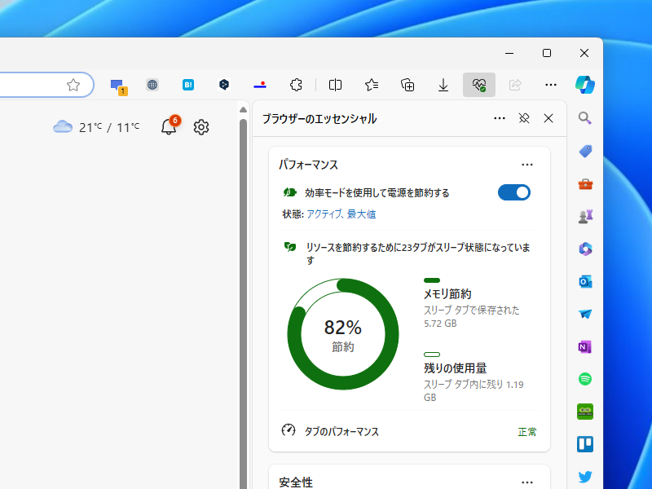Open Copilot at the top right corner

[586, 84]
